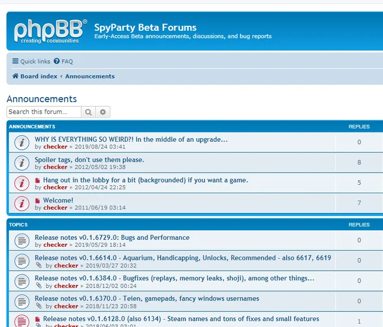View checker profile on Welcome! row
Viewport: 383px width, 327px height.
point(55,207)
